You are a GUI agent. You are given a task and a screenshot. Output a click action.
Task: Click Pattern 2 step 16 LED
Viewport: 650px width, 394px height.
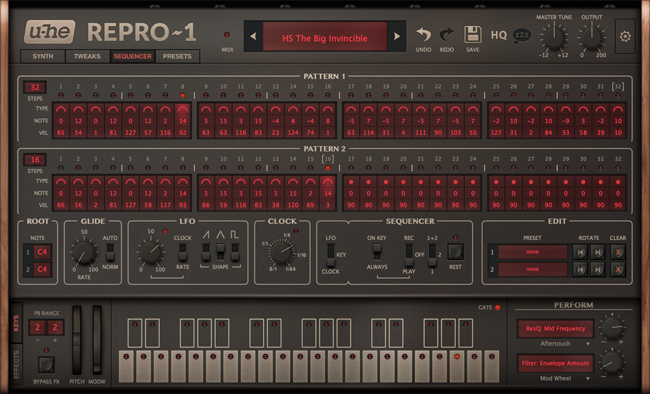328,168
